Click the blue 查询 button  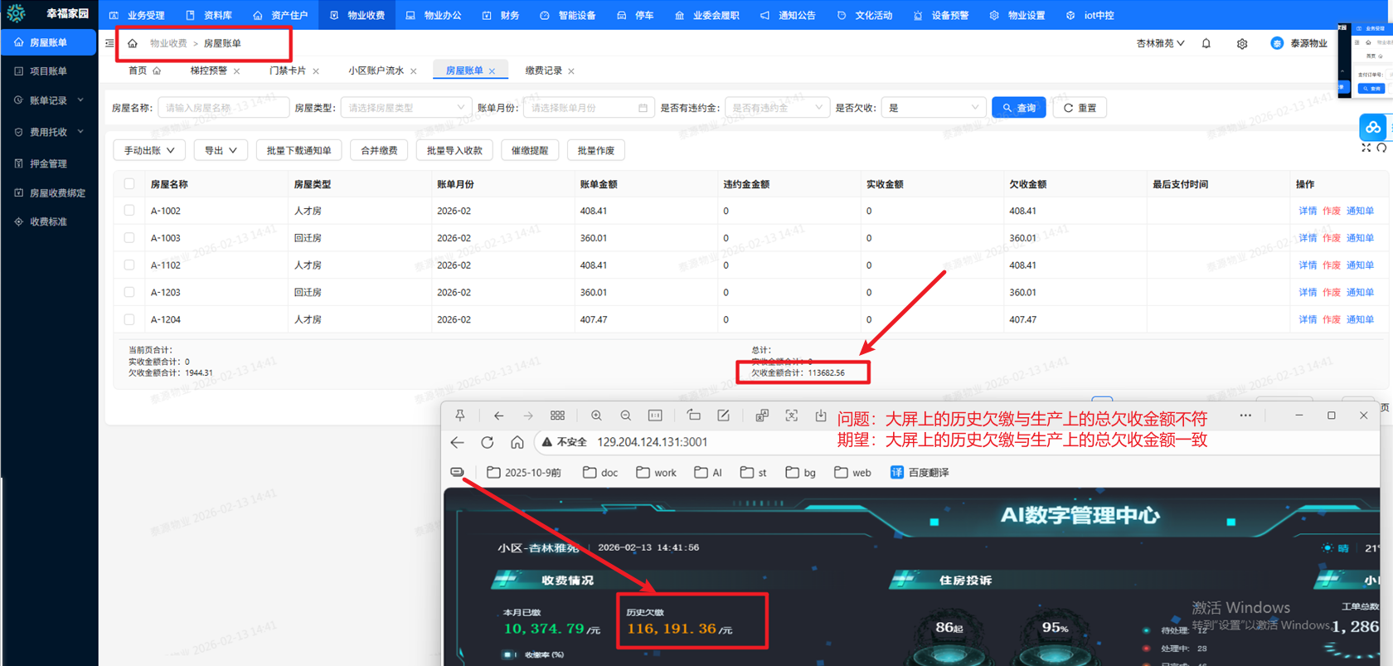[1018, 108]
